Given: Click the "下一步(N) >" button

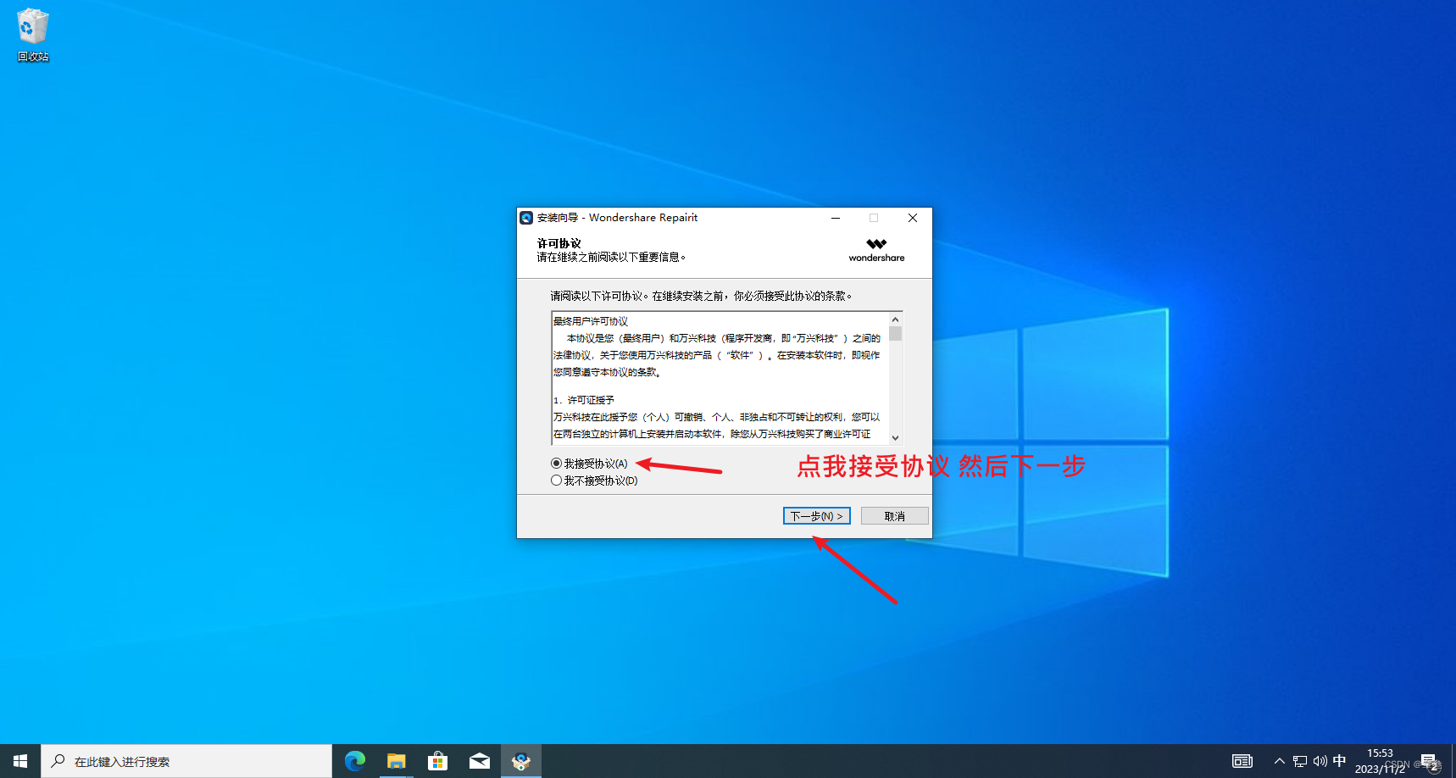Looking at the screenshot, I should (x=816, y=516).
